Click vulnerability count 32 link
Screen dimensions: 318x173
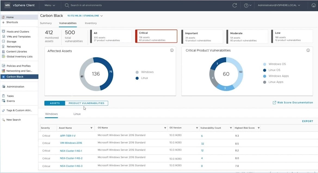point(202,144)
